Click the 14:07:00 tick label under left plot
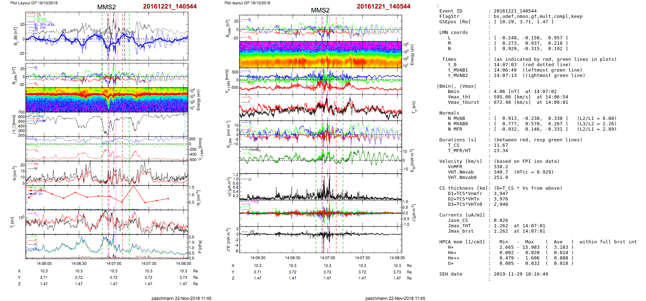This screenshot has height=301, width=646. point(114,263)
